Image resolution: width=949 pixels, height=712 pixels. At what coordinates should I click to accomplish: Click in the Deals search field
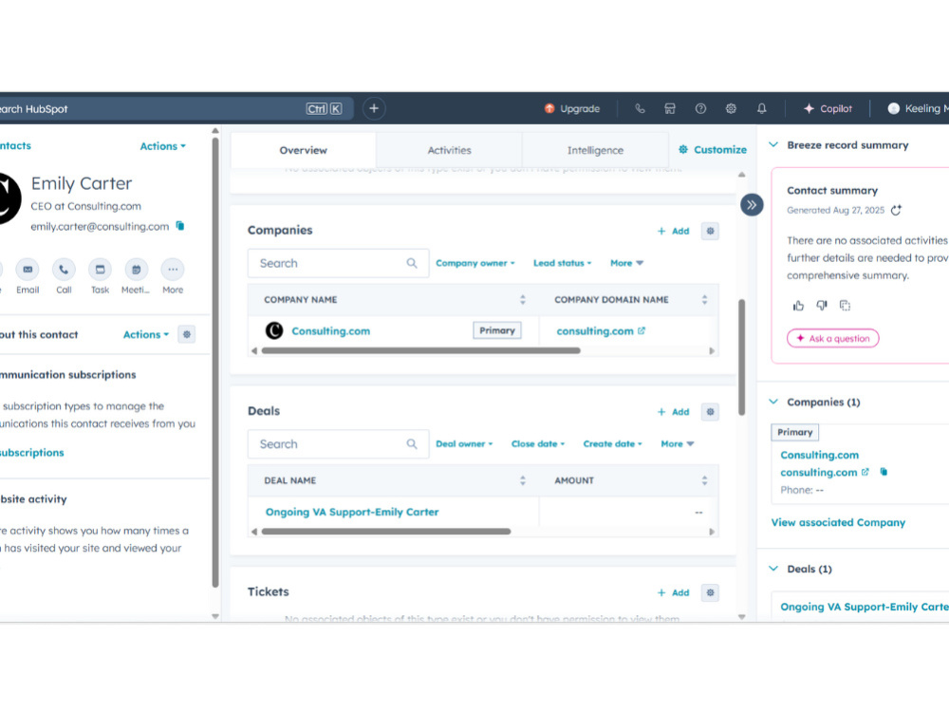coord(339,443)
